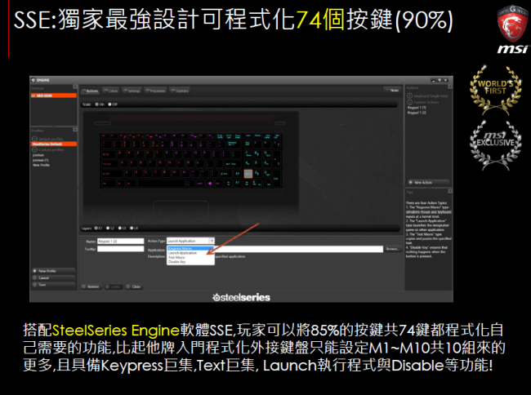
Task: Collapse Default profiles group
Action: click(34, 139)
